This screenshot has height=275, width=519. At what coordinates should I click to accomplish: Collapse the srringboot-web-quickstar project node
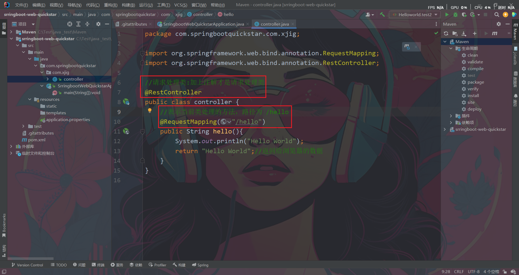pyautogui.click(x=11, y=39)
